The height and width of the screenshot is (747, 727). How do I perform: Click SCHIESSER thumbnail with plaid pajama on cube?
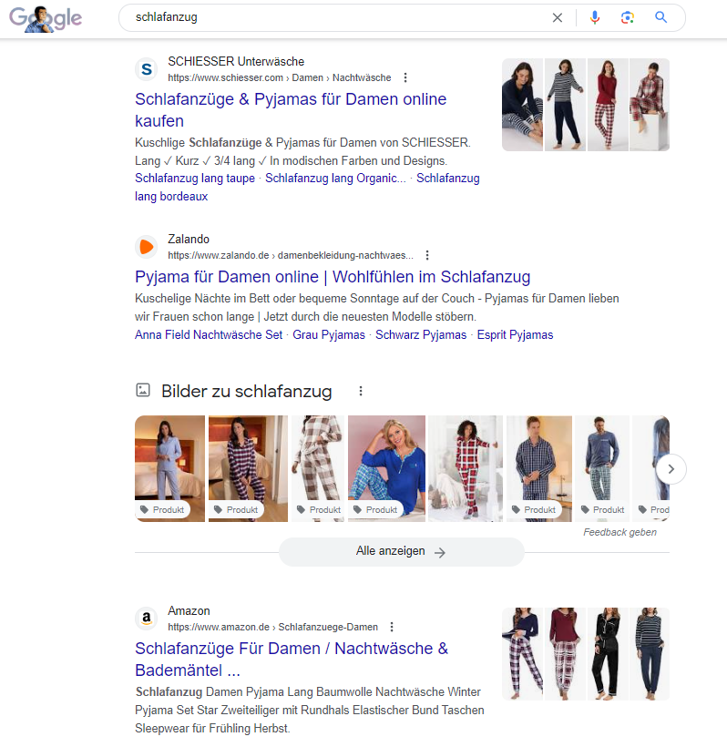[x=650, y=105]
